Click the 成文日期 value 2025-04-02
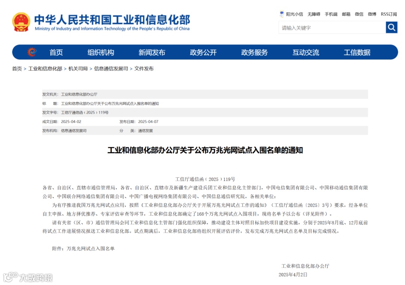 [71, 122]
